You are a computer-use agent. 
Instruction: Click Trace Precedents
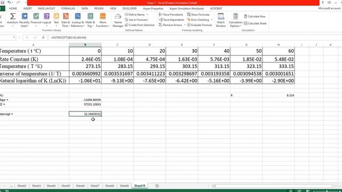(171, 14)
